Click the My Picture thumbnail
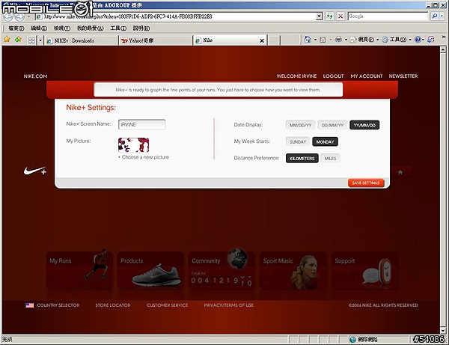This screenshot has height=345, width=449. coord(133,145)
